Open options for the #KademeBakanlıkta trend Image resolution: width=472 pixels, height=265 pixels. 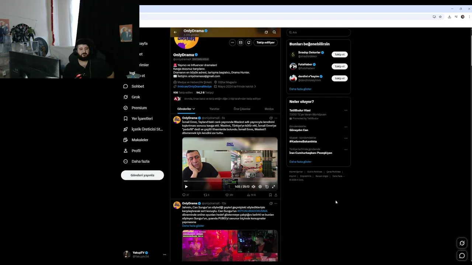(346, 138)
